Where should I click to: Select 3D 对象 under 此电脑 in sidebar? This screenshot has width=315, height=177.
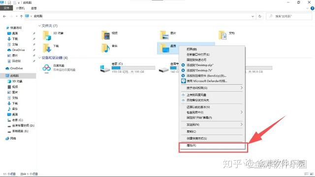pos(15,81)
